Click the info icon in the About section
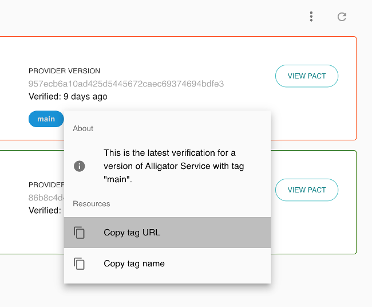 [x=80, y=166]
